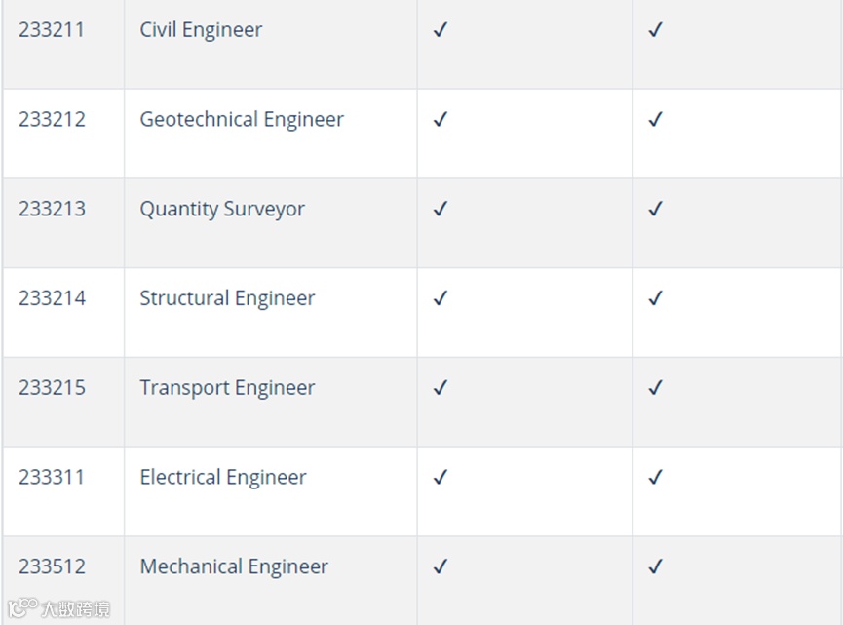Click the Electrical Engineer label

point(222,477)
